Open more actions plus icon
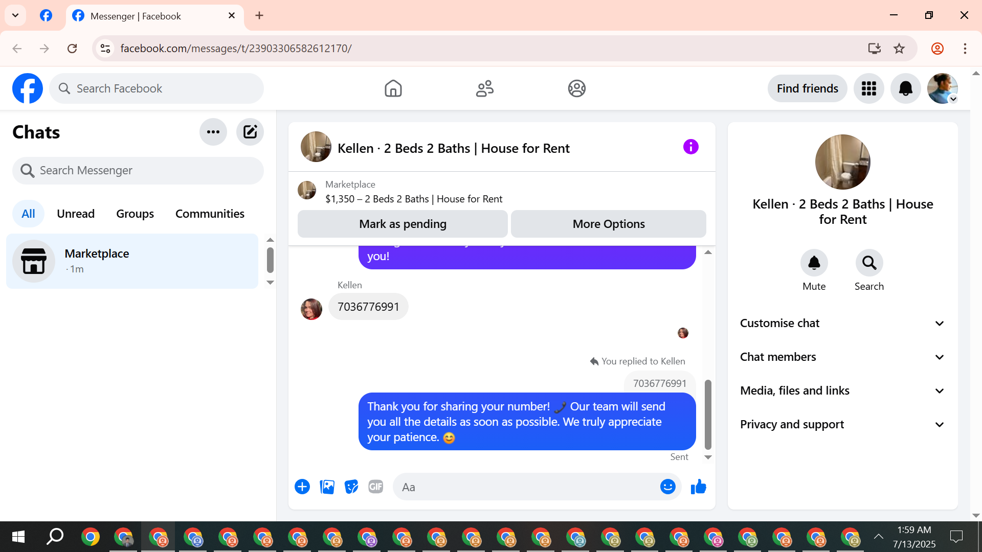The width and height of the screenshot is (982, 552). coord(302,487)
